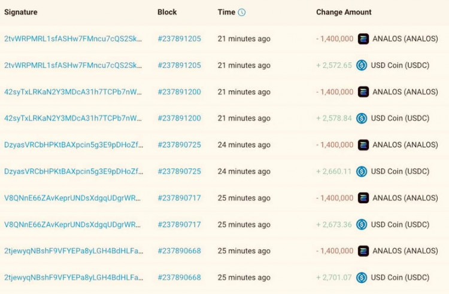Click USDC coin icon for +2,572.65
Viewport: 449px width, 294px height.
(362, 65)
